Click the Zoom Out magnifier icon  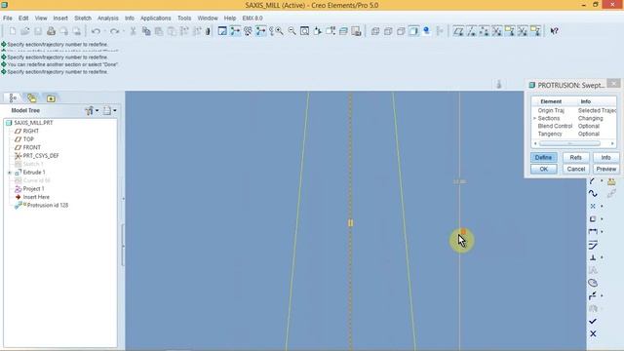click(292, 31)
